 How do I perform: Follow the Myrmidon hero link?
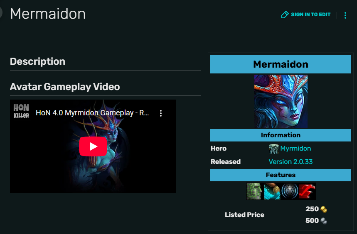[295, 149]
